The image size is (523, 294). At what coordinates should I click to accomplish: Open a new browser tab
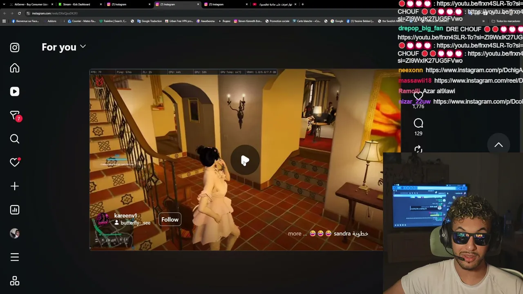click(303, 4)
